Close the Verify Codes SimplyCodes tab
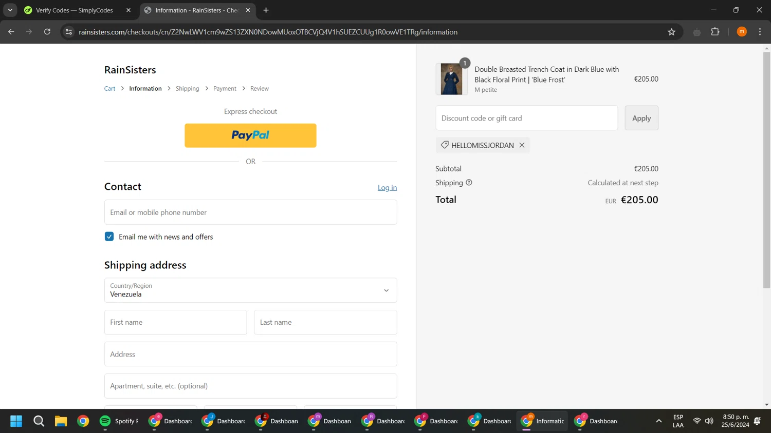The width and height of the screenshot is (771, 433). pos(128,10)
